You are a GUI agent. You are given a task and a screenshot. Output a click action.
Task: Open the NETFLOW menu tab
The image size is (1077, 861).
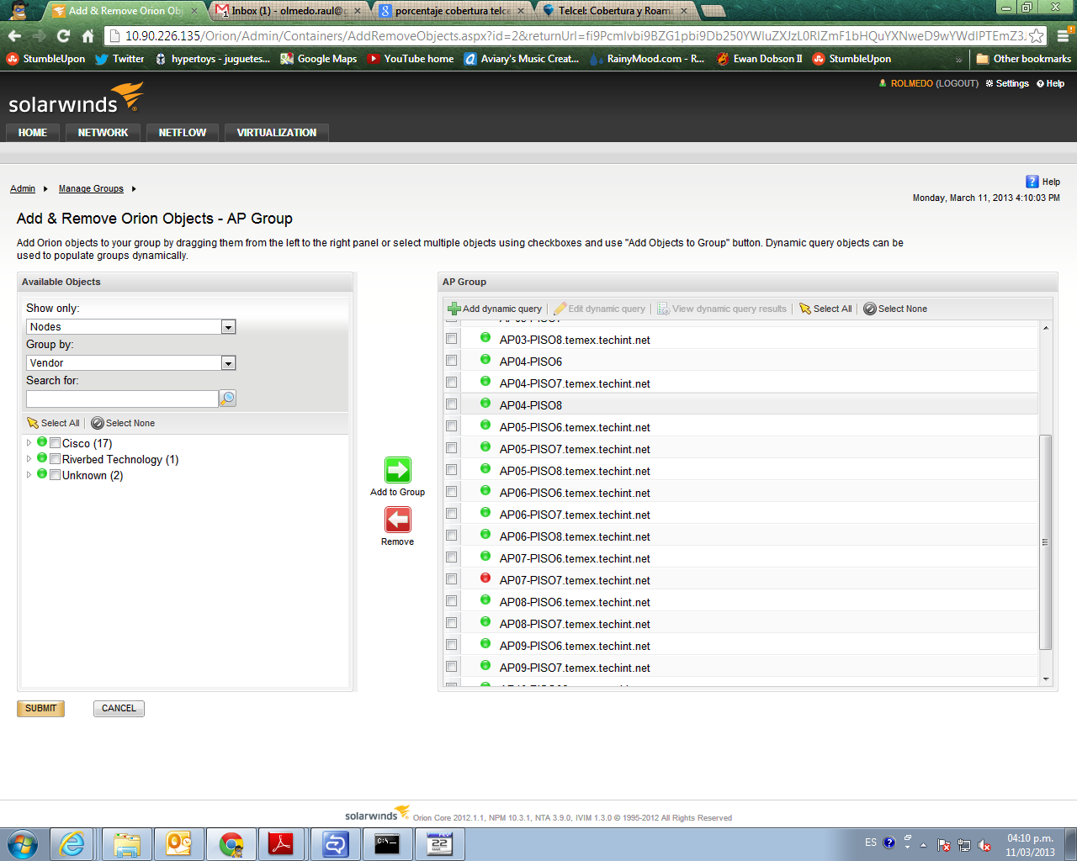(x=183, y=133)
